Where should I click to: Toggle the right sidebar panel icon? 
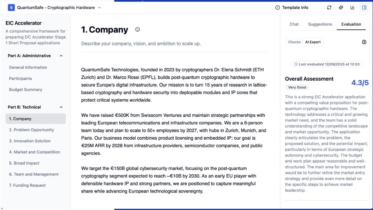[364, 8]
